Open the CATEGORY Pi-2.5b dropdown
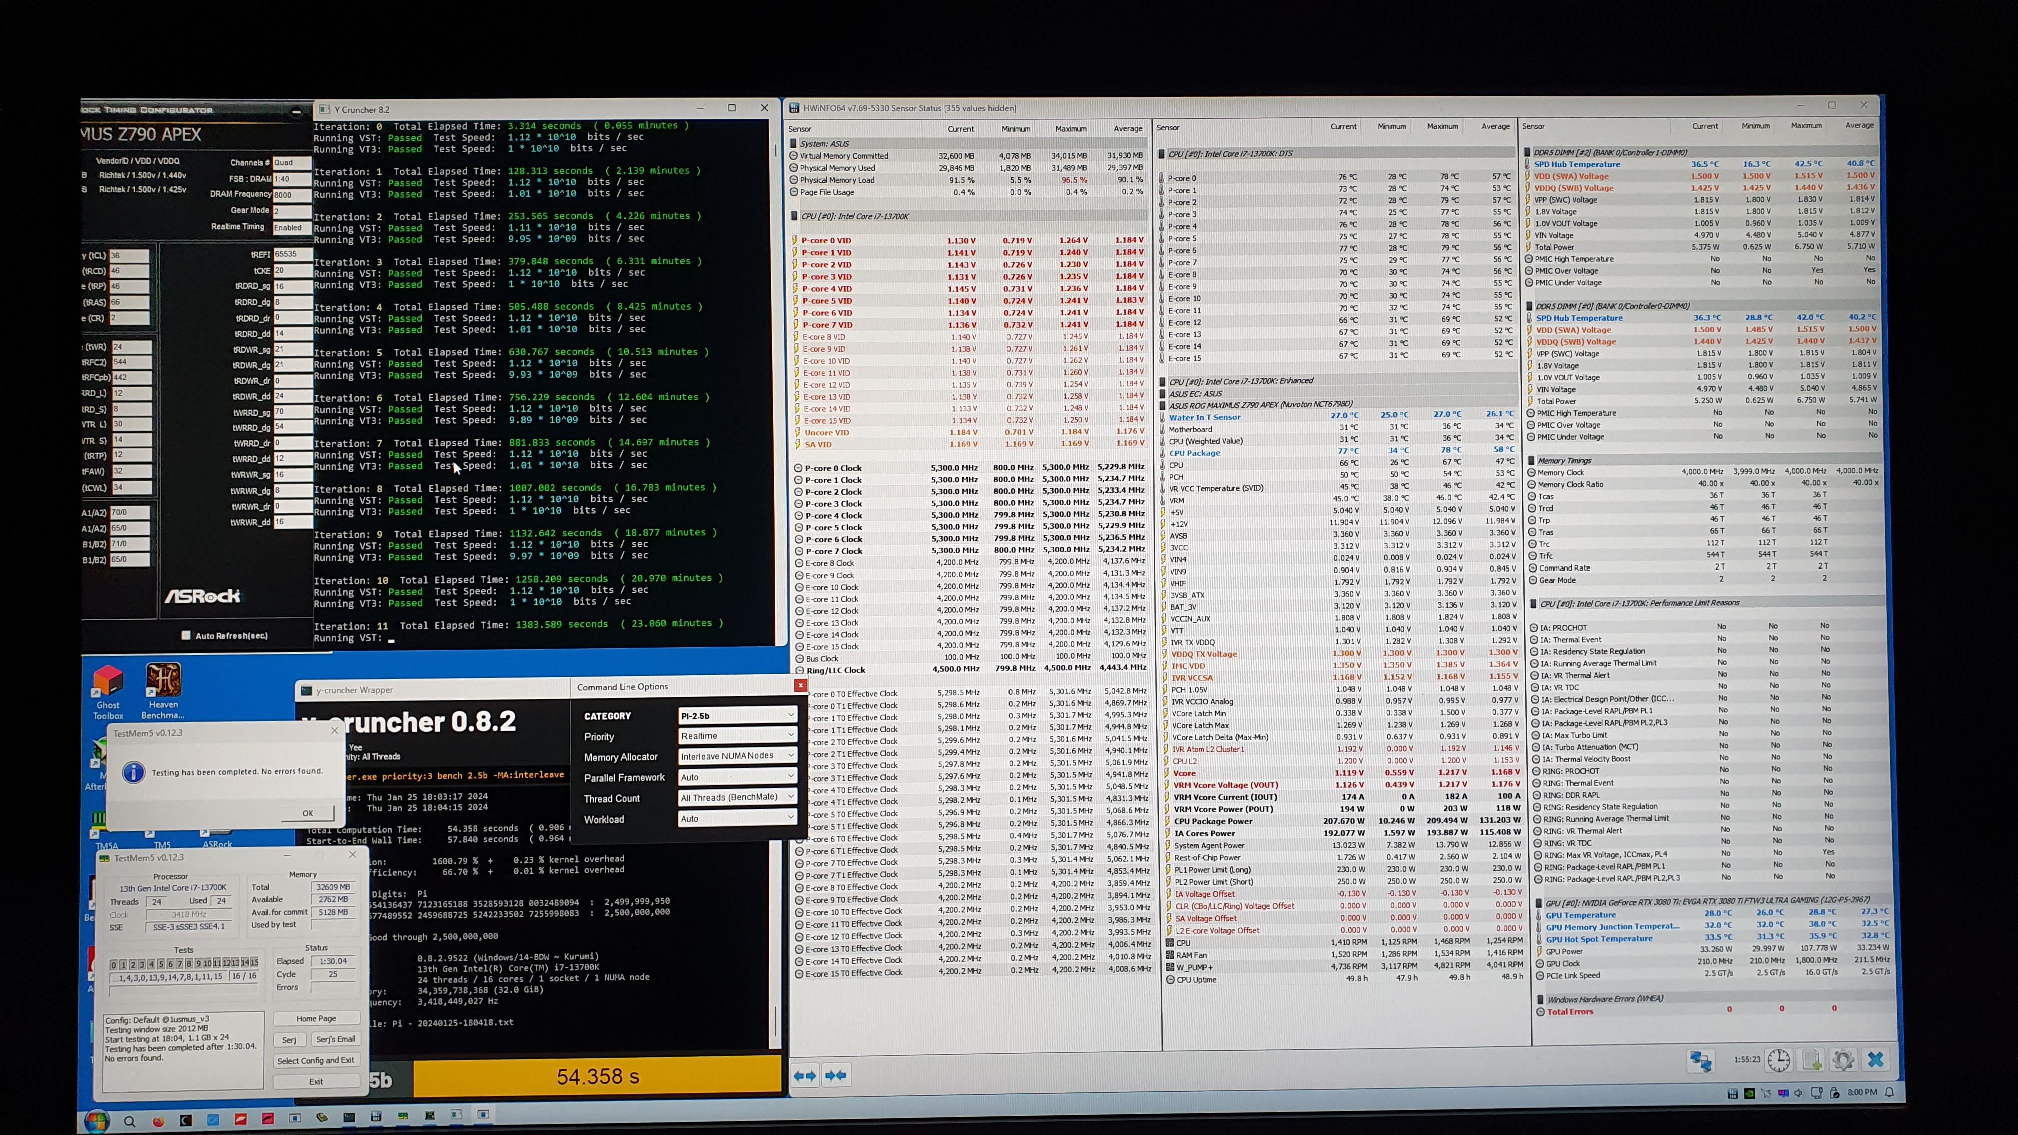This screenshot has width=2018, height=1135. [x=736, y=715]
